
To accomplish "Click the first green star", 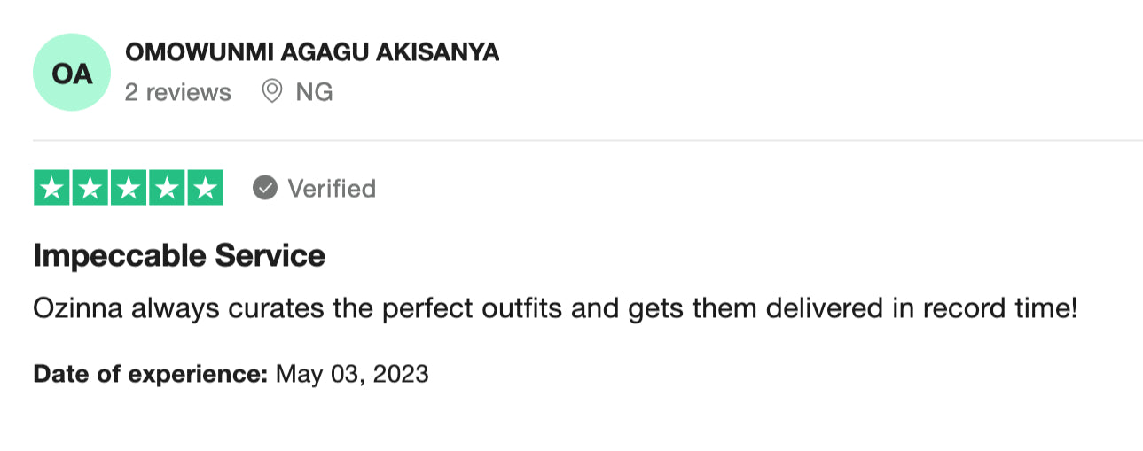I will pyautogui.click(x=52, y=188).
